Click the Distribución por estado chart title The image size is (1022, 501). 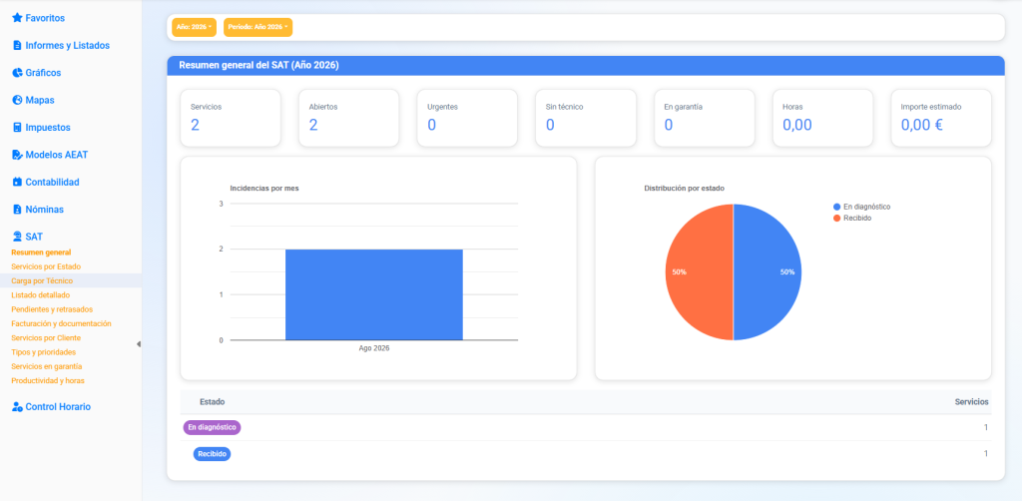pyautogui.click(x=685, y=189)
